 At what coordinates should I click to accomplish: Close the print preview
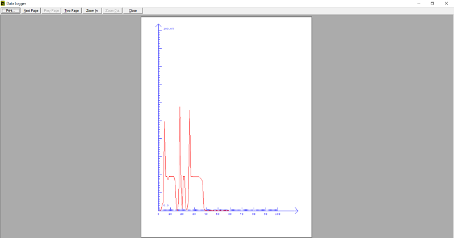pyautogui.click(x=133, y=11)
